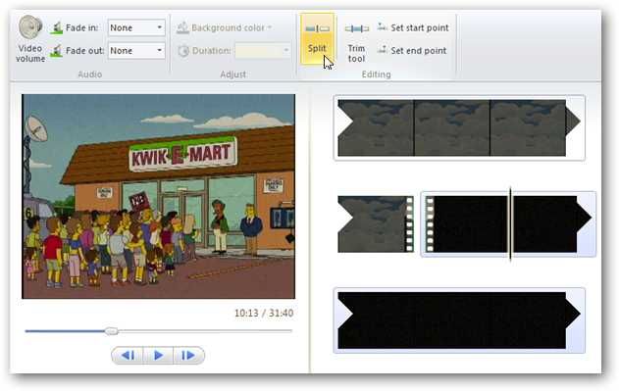
Task: Open the Fade in dropdown
Action: point(136,27)
